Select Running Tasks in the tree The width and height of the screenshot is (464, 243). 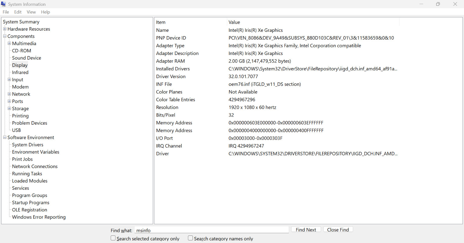point(27,174)
